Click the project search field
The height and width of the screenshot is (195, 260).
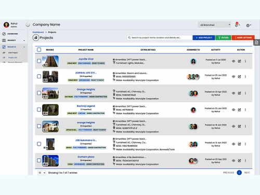tap(160, 37)
